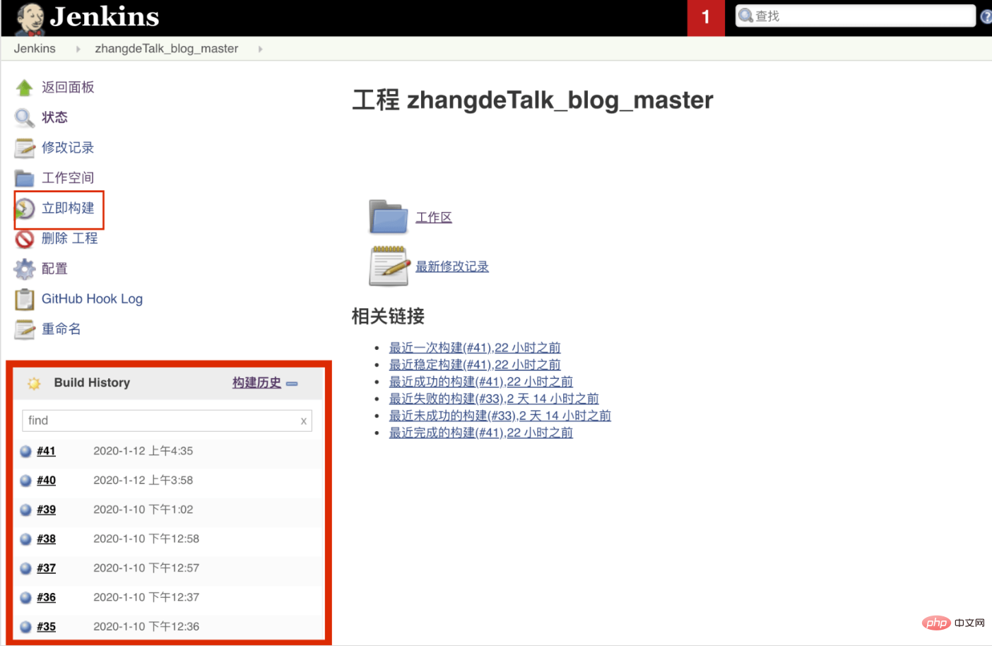Open 最近未成功的构建(#33) link
Viewport: 992px width, 646px height.
click(x=500, y=416)
